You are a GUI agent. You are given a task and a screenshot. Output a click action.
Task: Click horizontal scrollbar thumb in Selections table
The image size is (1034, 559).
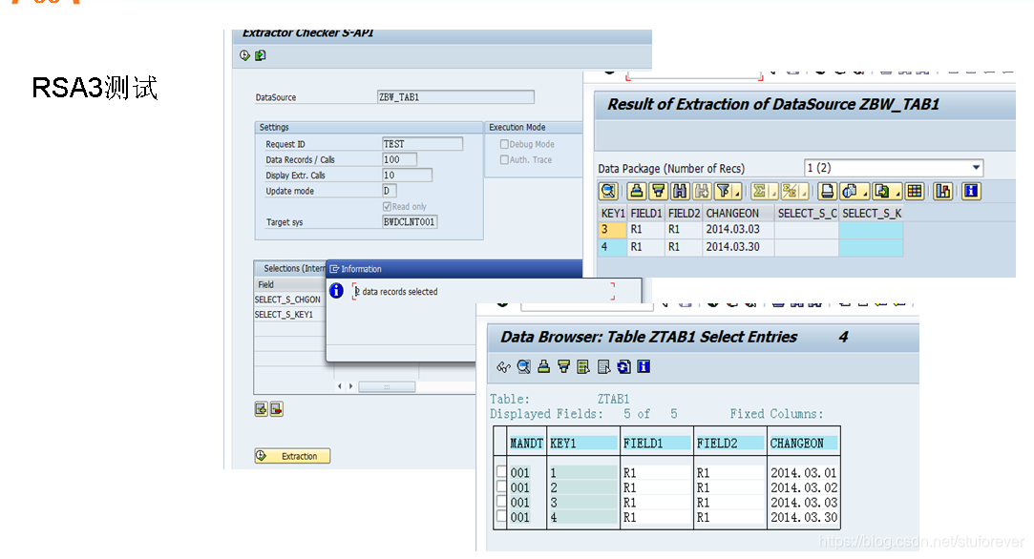tap(387, 387)
